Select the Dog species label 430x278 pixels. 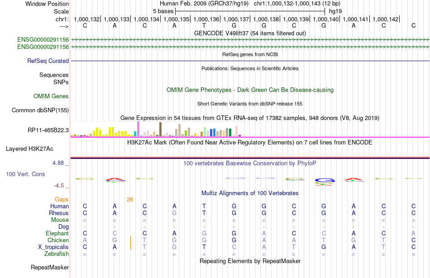pyautogui.click(x=63, y=227)
